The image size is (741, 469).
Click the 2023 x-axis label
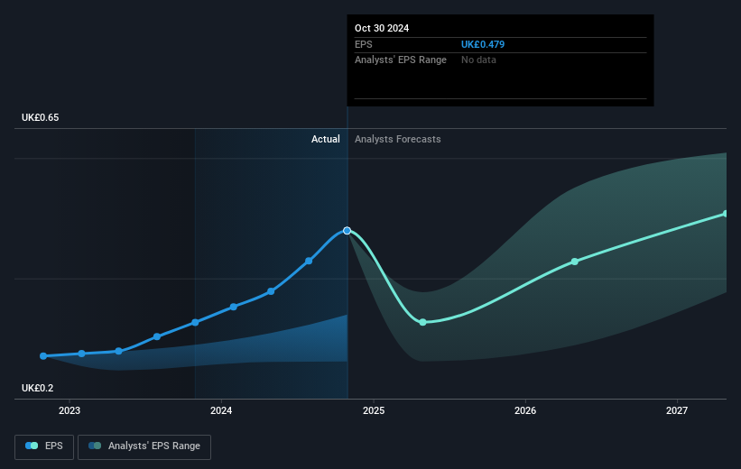tap(69, 410)
